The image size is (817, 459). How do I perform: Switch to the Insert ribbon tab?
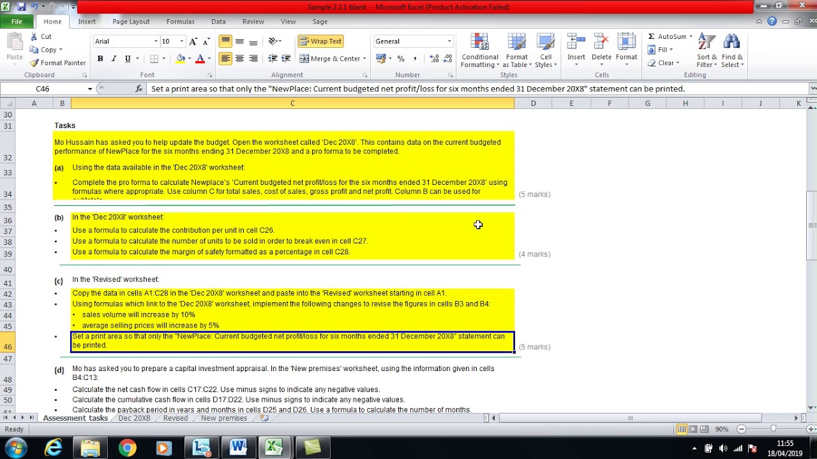pyautogui.click(x=87, y=22)
